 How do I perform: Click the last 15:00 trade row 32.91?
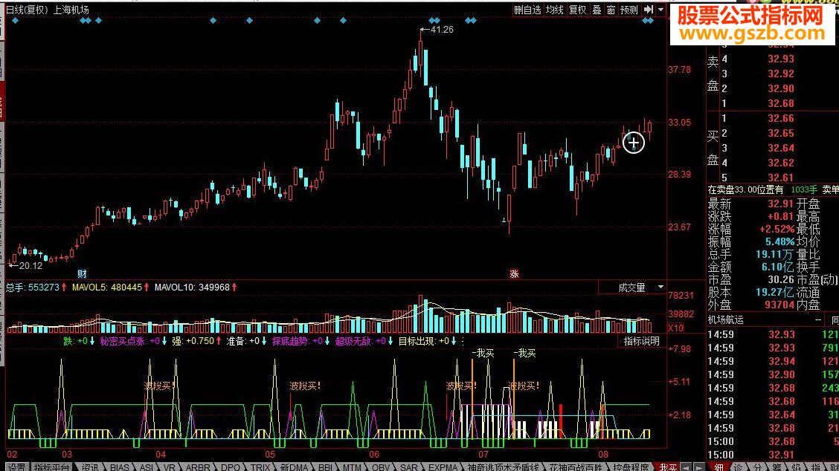pos(774,455)
